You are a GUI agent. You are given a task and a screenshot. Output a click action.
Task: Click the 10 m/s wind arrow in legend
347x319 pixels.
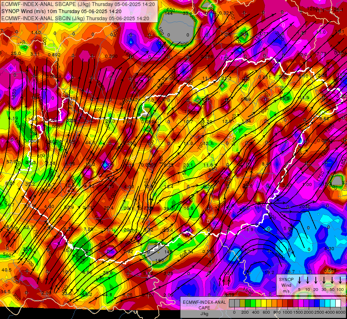tap(308, 280)
